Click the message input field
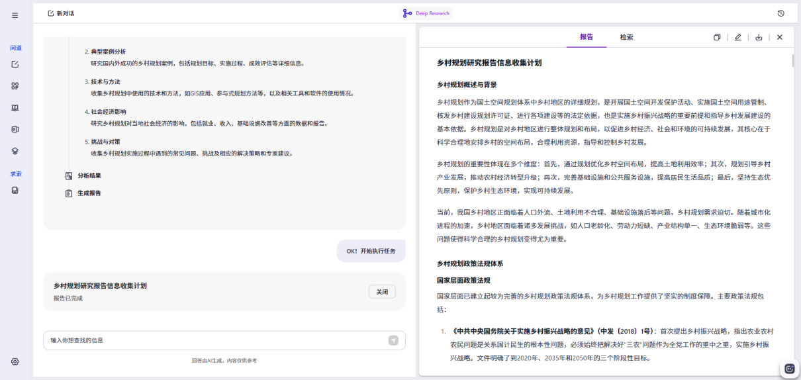Viewport: 801px width, 380px height. click(x=217, y=340)
